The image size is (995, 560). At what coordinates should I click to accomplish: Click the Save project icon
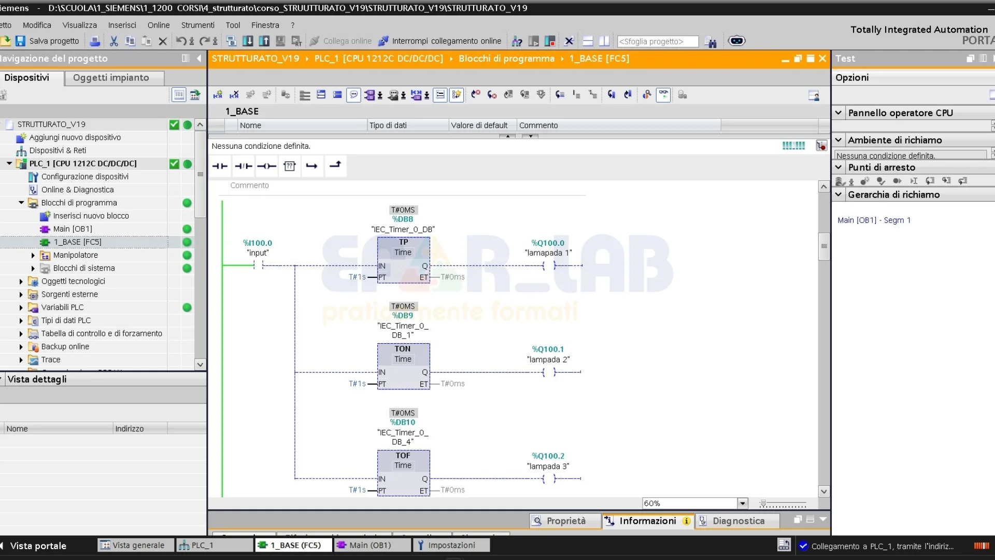click(x=20, y=41)
